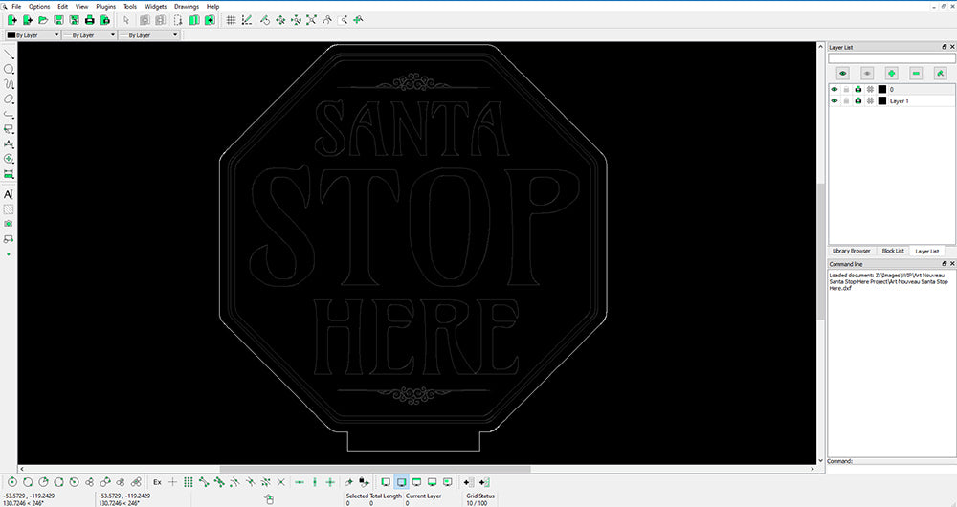Open the color By Layer dropdown
Screen dimensions: 957x507
coord(33,34)
